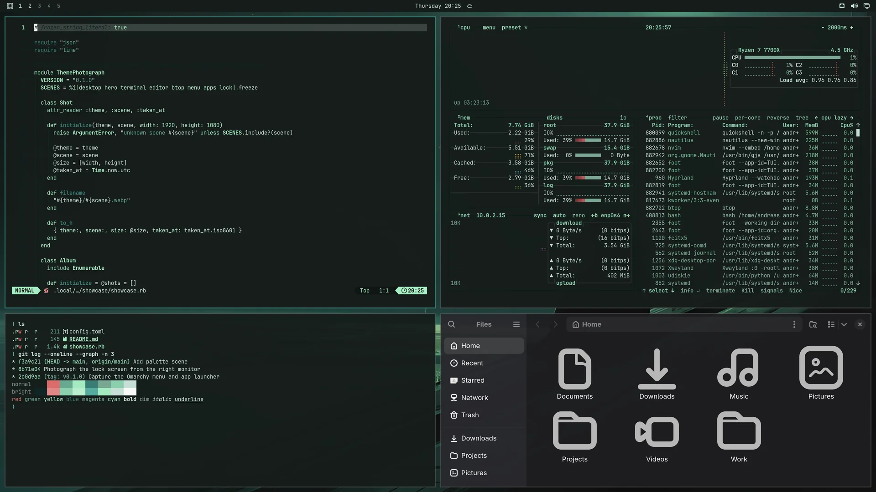Click the display monitor icon in top bar
Viewport: 876px width, 492px height.
coord(866,6)
